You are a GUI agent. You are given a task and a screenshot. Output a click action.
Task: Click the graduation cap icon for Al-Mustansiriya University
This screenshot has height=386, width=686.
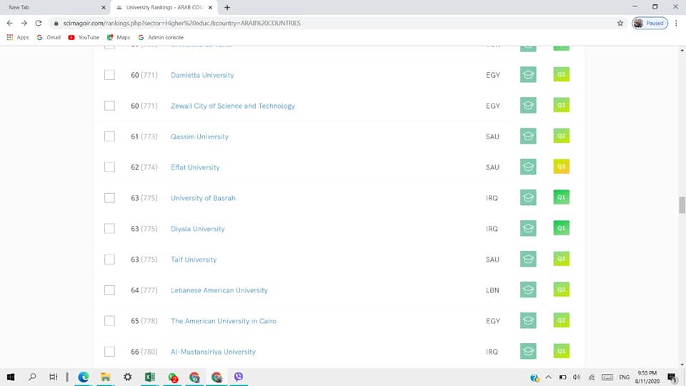(x=528, y=351)
